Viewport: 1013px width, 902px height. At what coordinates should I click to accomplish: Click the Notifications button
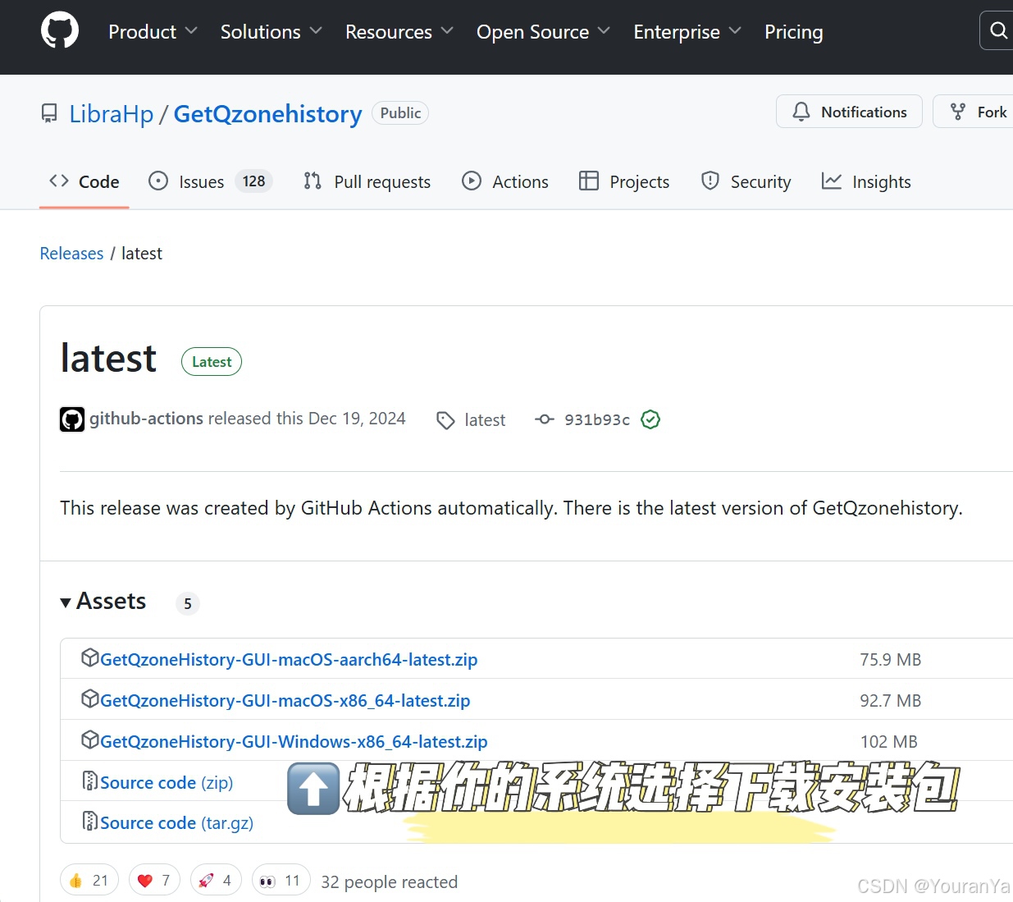point(849,112)
